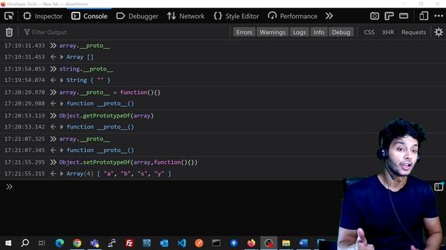Open the Network tab
Viewport: 446px width, 250px height.
point(185,16)
